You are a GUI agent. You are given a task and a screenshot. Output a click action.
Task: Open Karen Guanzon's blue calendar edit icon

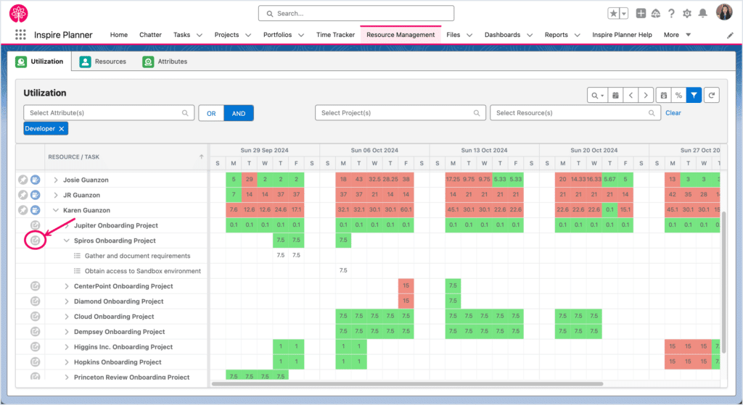(x=35, y=210)
